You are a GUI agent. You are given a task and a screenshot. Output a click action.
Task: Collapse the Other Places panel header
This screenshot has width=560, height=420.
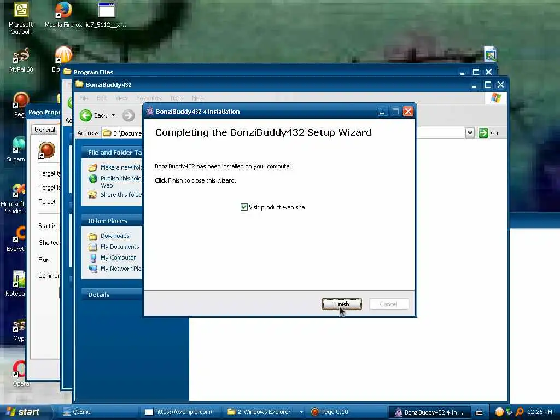pyautogui.click(x=112, y=221)
